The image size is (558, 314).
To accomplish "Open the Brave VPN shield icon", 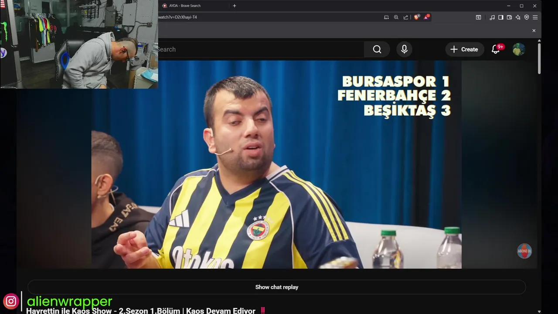I will (x=527, y=17).
